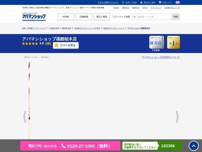Open the 簡体中文 language link

coord(126,8)
